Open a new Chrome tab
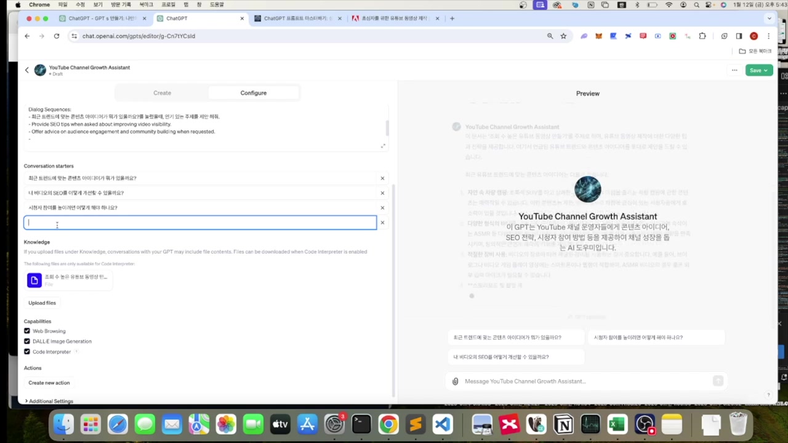 click(452, 18)
